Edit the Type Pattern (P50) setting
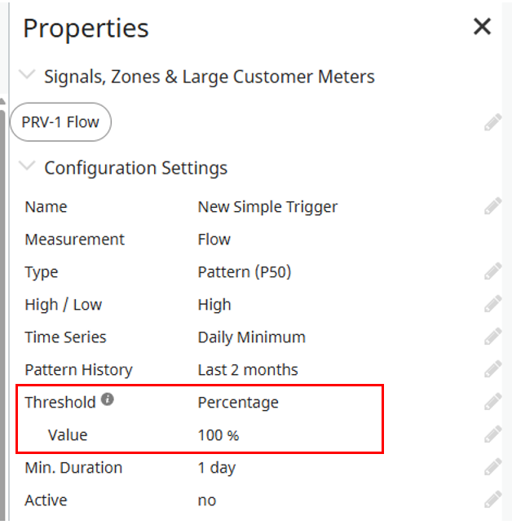 tap(492, 271)
